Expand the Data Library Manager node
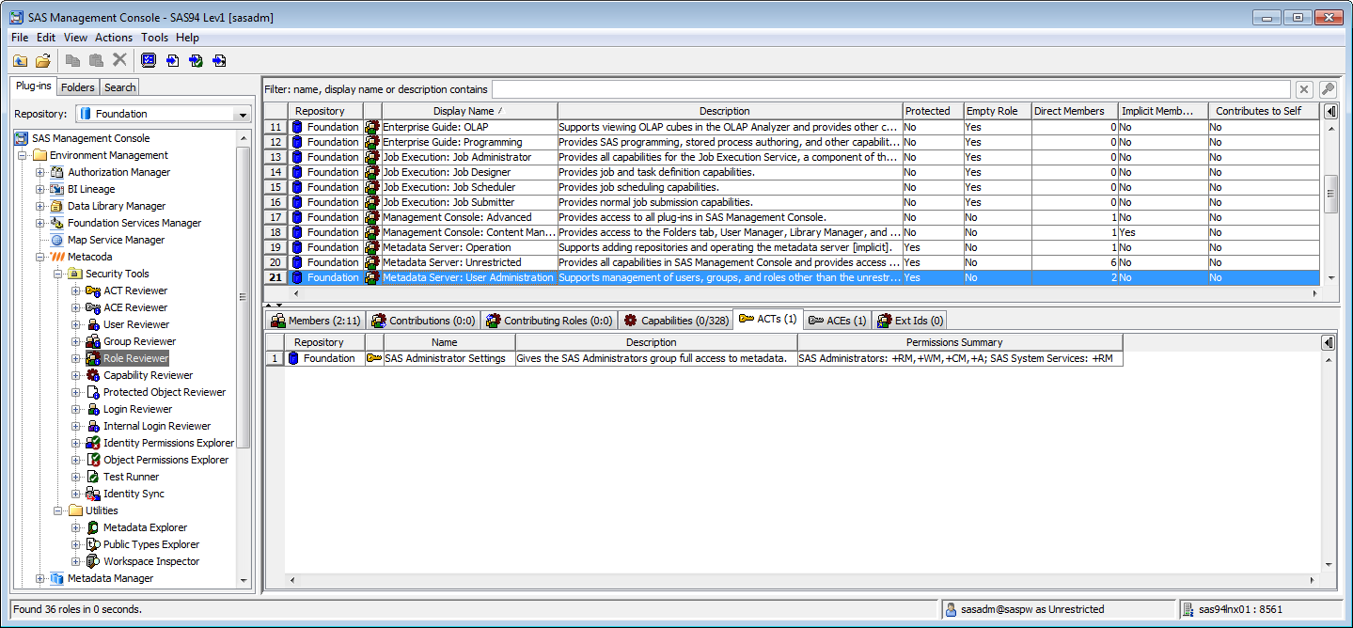Screen dimensions: 1353x628 (39, 206)
